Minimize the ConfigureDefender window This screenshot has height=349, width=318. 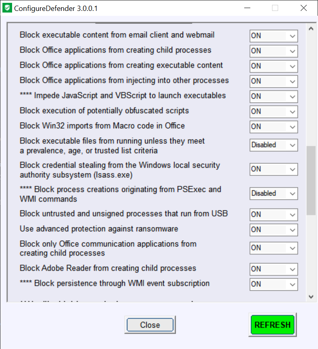247,8
